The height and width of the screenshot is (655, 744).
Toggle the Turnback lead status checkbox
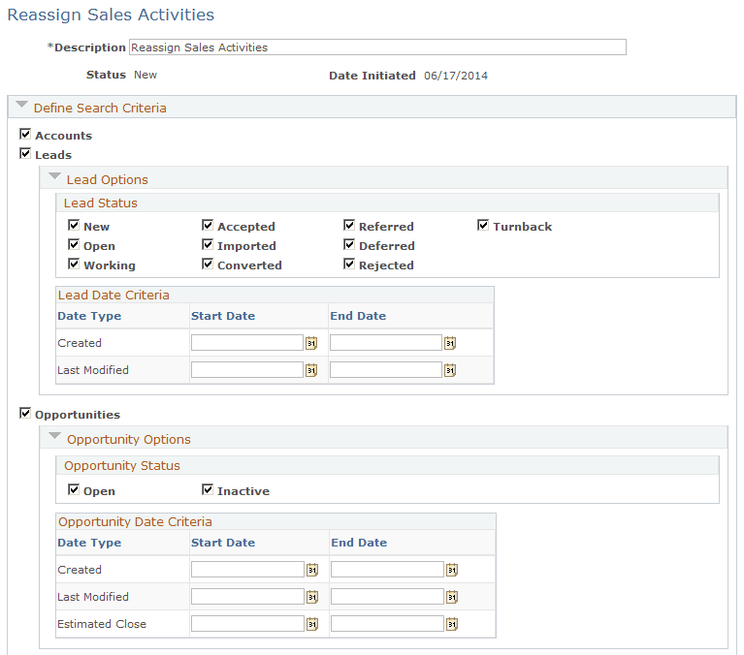coord(483,225)
